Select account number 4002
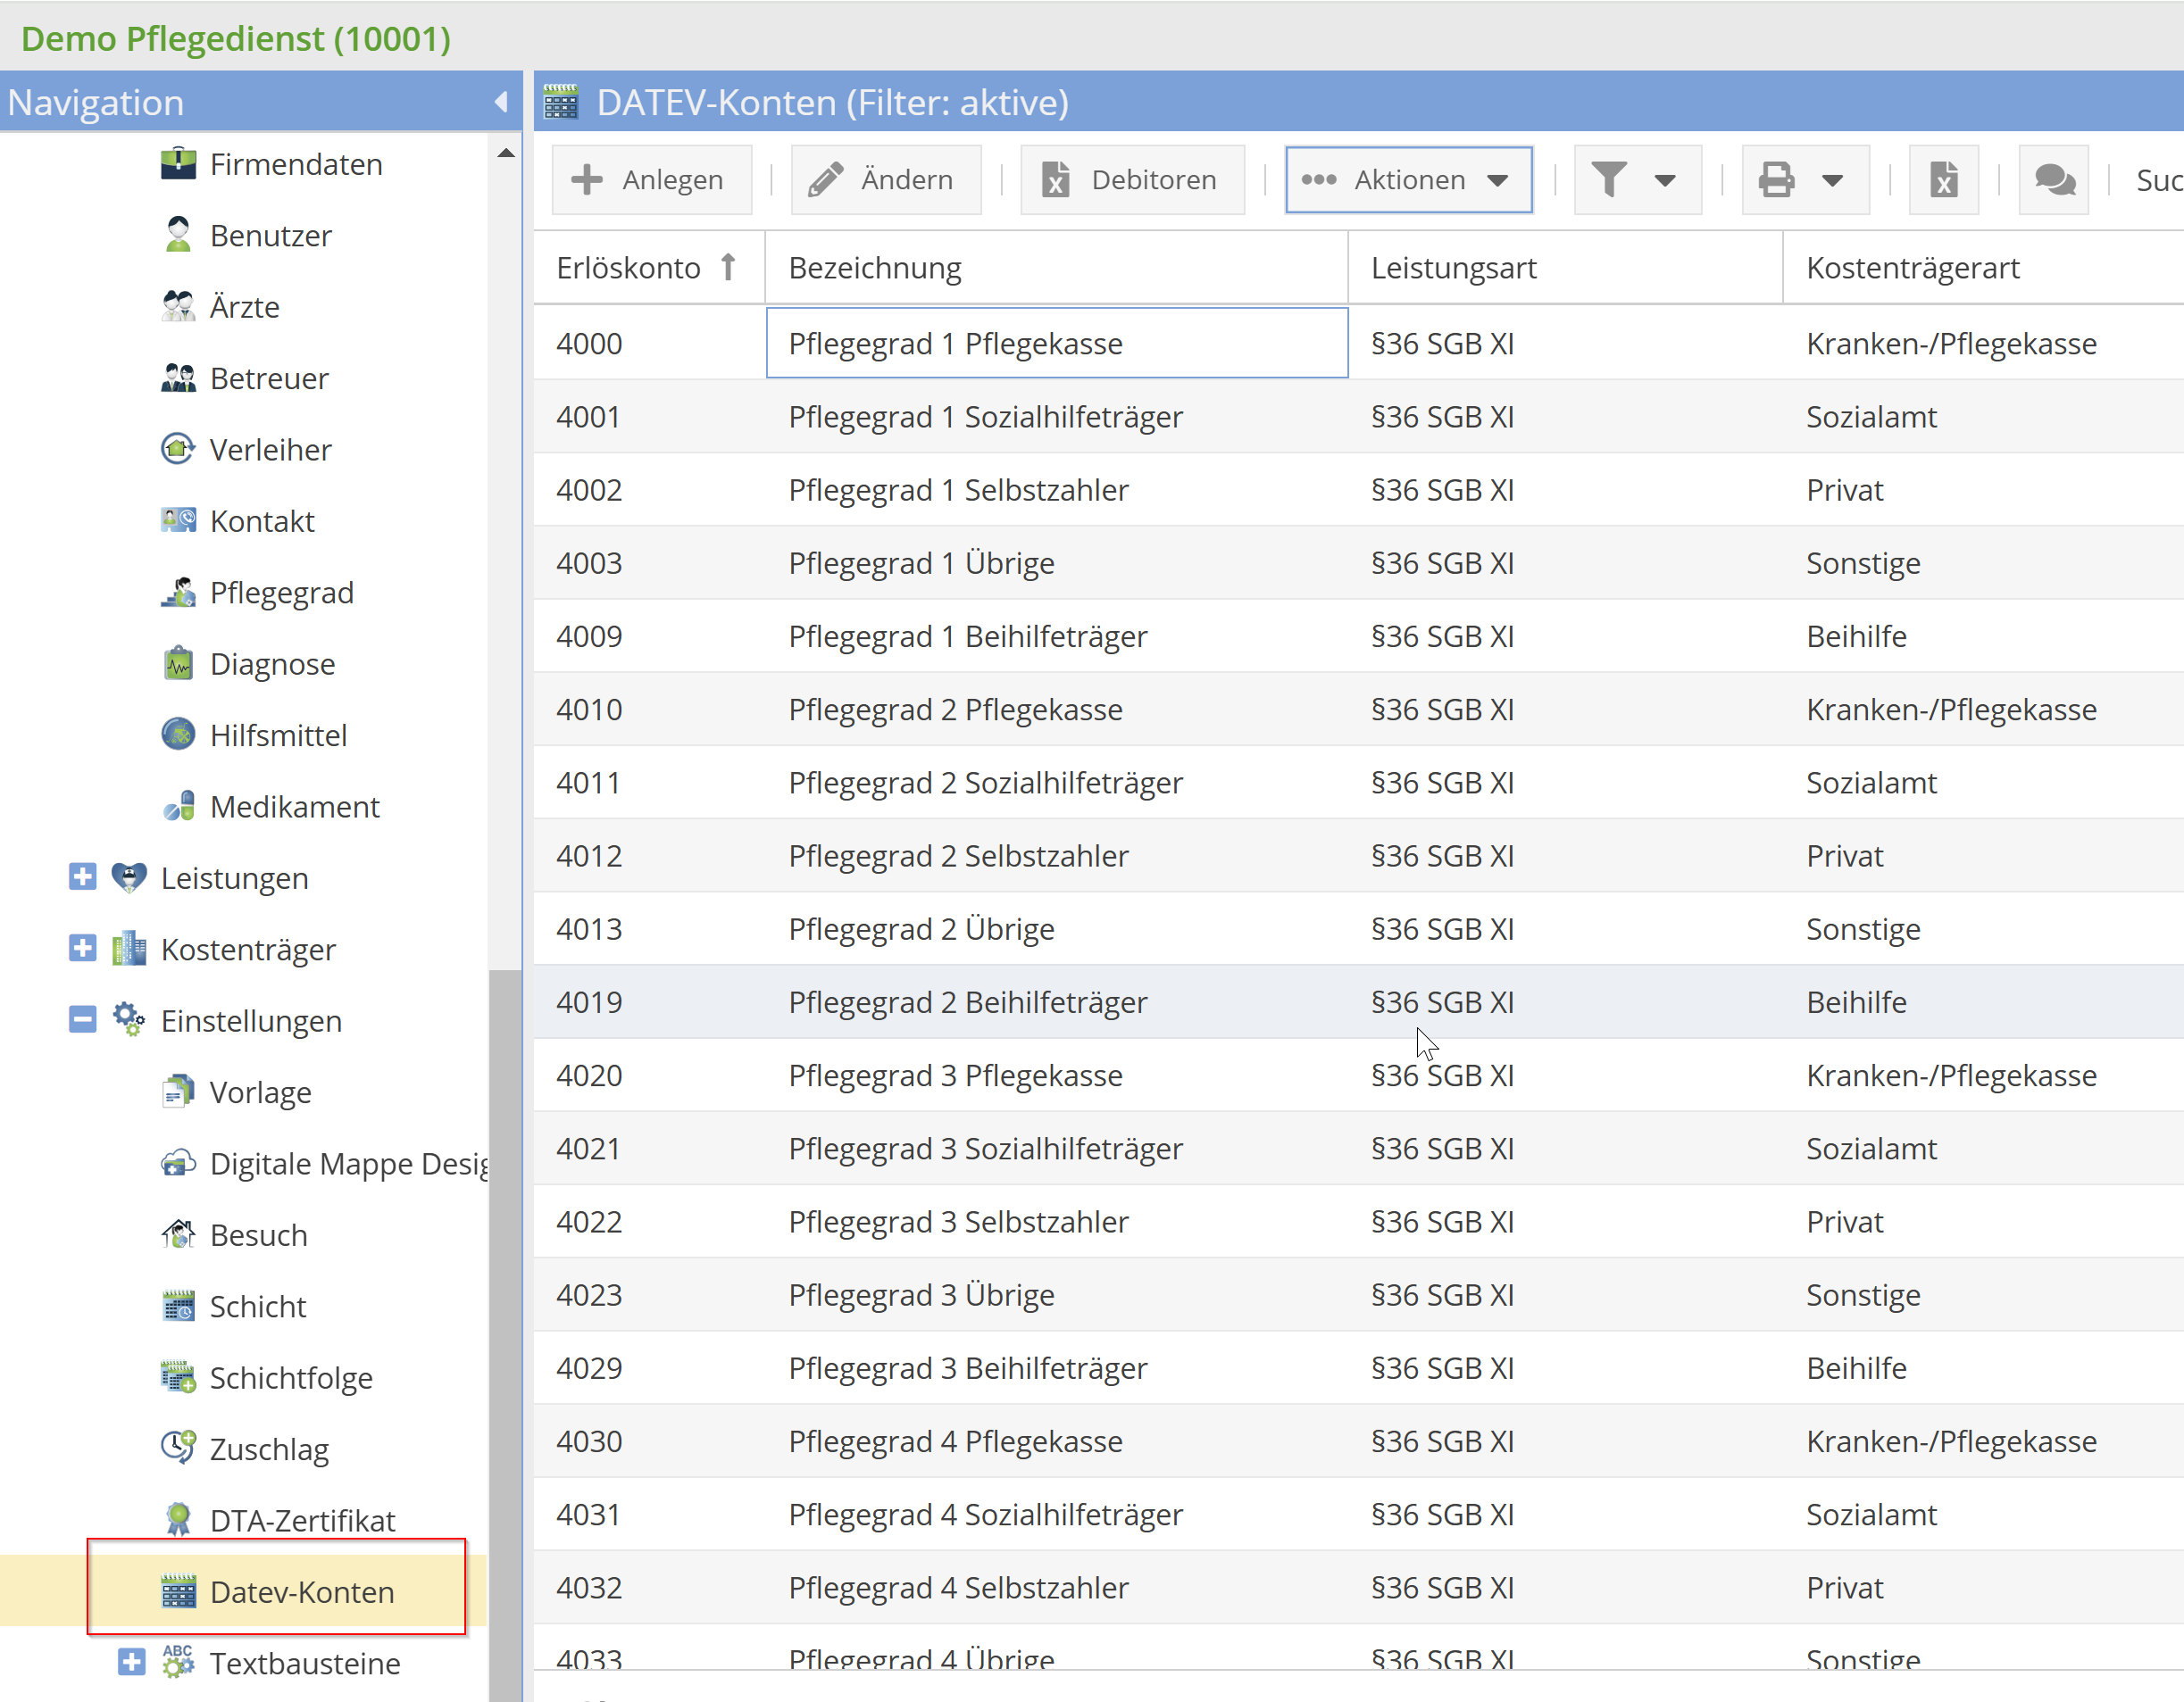Viewport: 2184px width, 1702px height. tap(589, 490)
